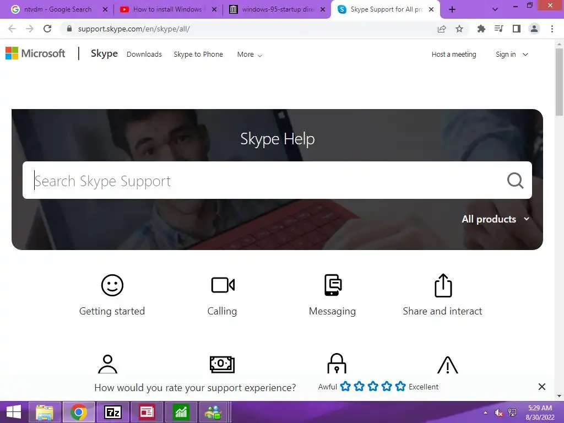
Task: Bookmark this page with the star icon
Action: click(459, 29)
